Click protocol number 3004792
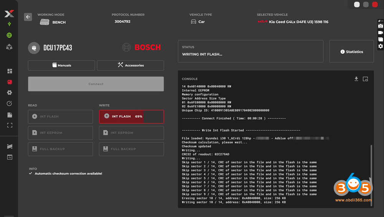The image size is (384, 217). tap(122, 21)
